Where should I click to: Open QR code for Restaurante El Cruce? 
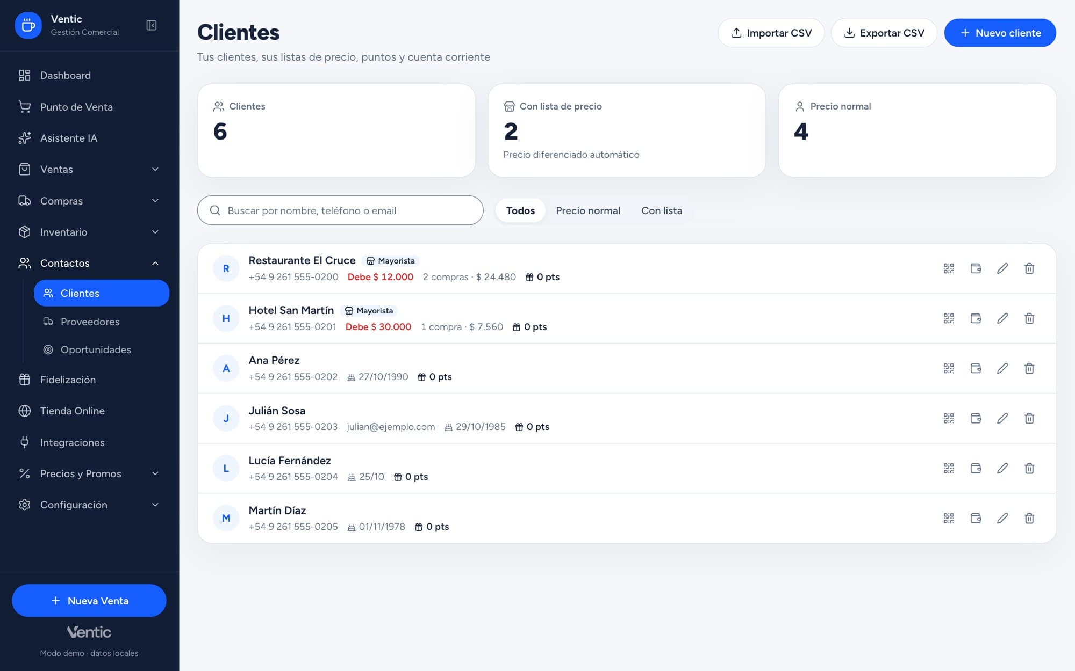949,268
